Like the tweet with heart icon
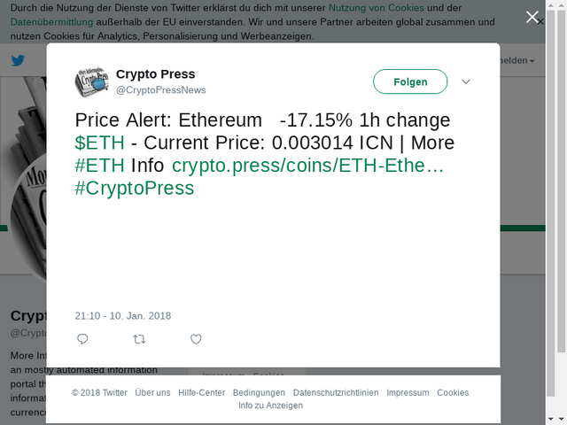This screenshot has height=425, width=567. 196,339
